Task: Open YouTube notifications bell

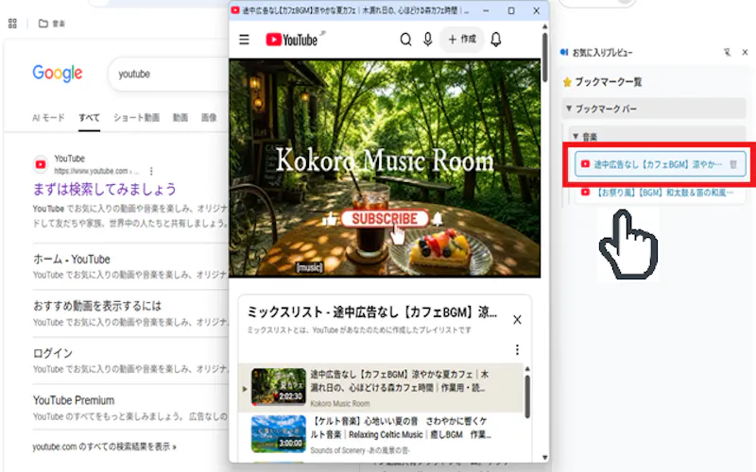Action: pyautogui.click(x=496, y=40)
